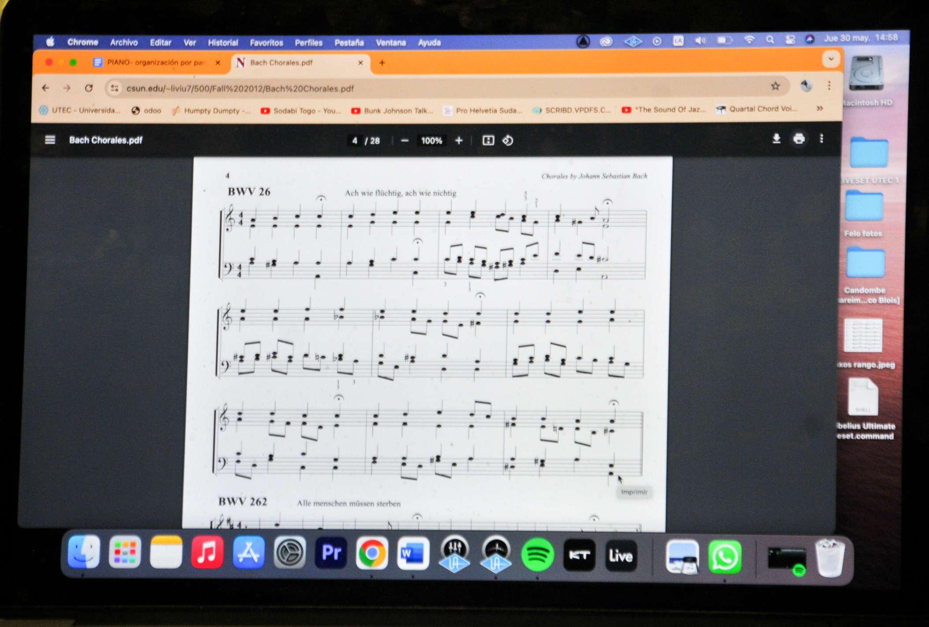Click the browser forward arrow
This screenshot has width=929, height=627.
click(67, 88)
